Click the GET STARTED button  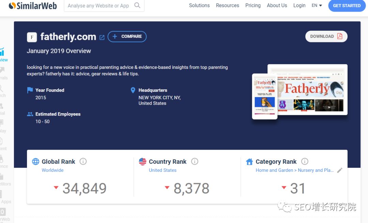pos(347,6)
